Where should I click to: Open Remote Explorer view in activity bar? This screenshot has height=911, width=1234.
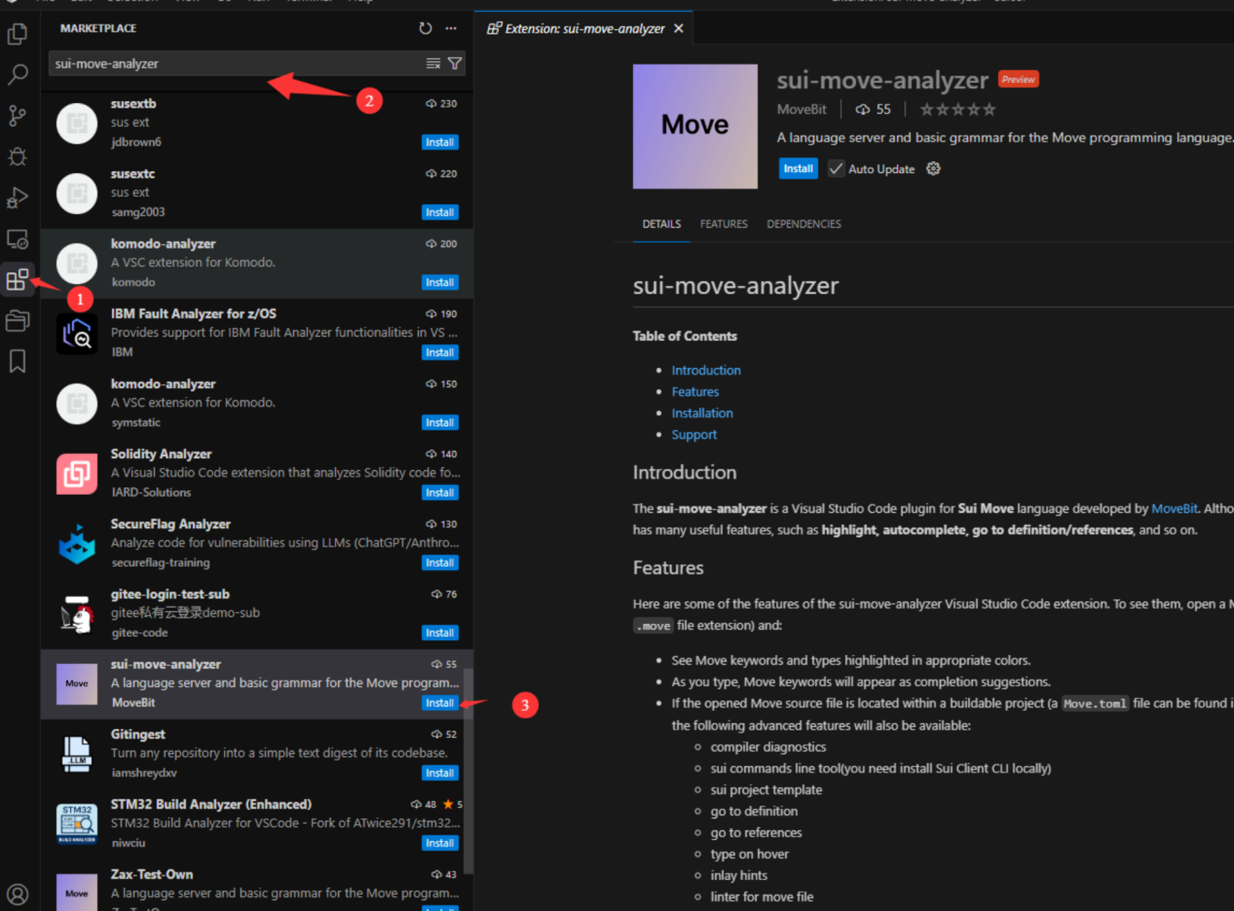(17, 239)
